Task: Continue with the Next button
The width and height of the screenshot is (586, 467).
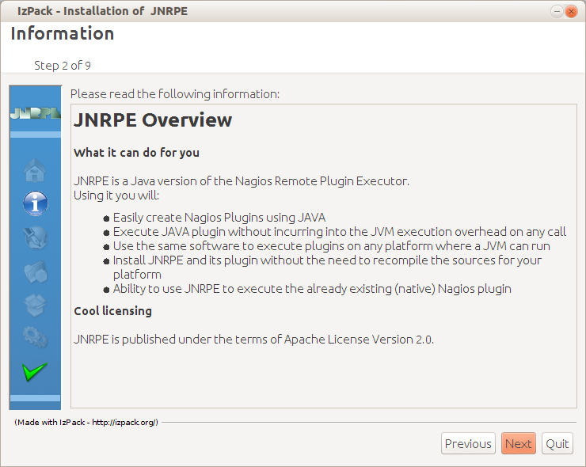Action: click(519, 443)
